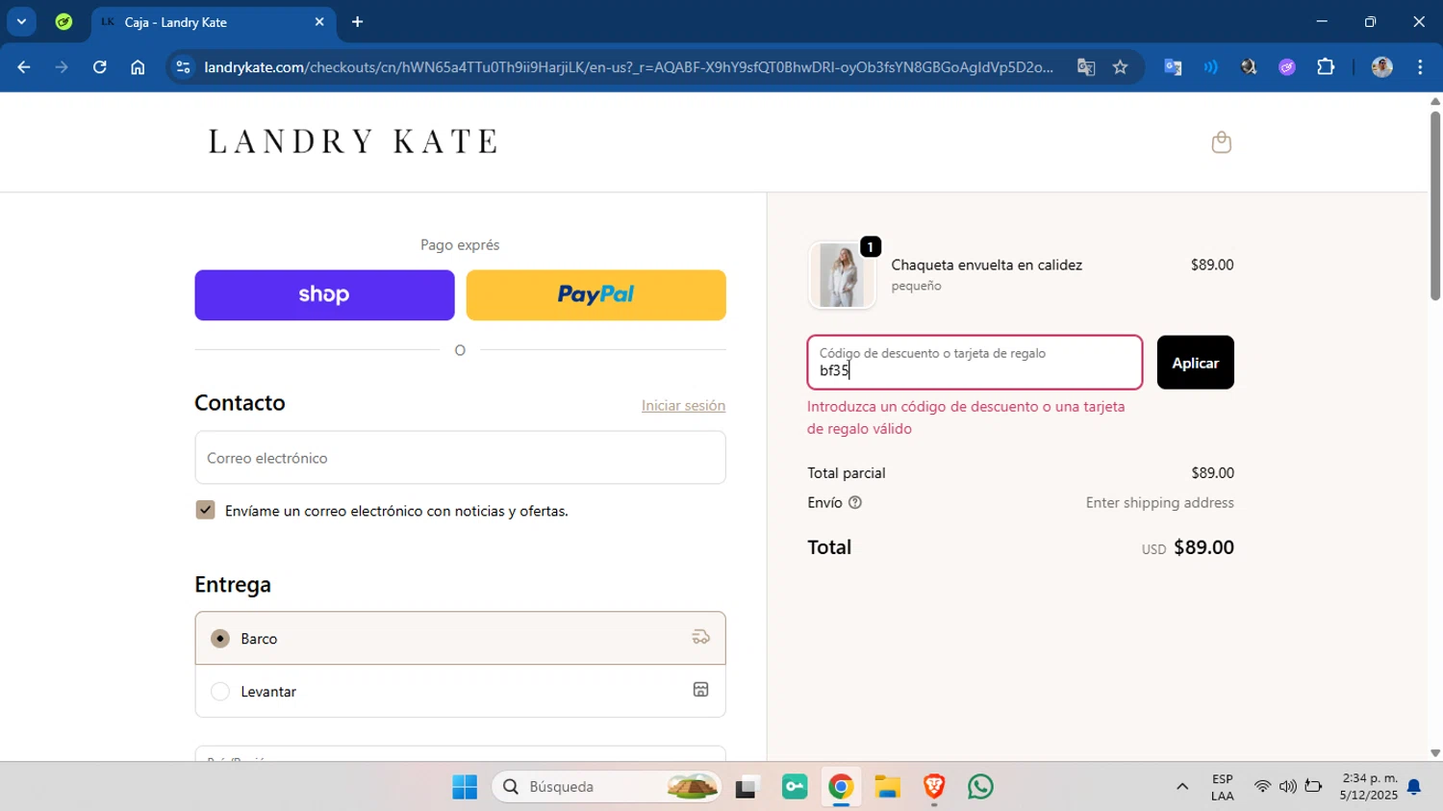
Task: Click the battery icon in system tray
Action: (x=1313, y=787)
